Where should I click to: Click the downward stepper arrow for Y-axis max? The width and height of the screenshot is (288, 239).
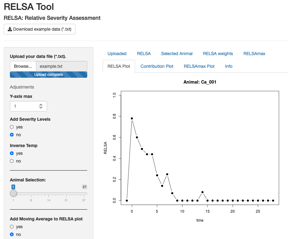pos(41,108)
